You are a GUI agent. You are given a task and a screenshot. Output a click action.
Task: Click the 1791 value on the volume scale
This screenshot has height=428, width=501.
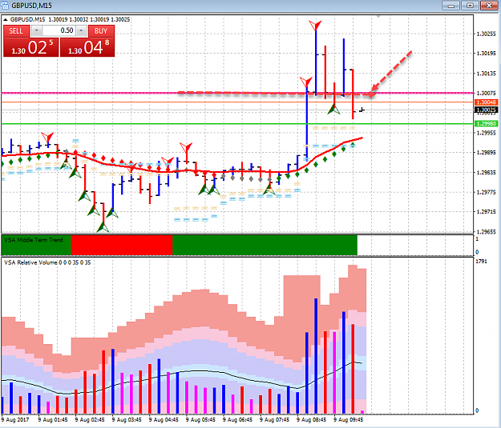click(x=482, y=262)
